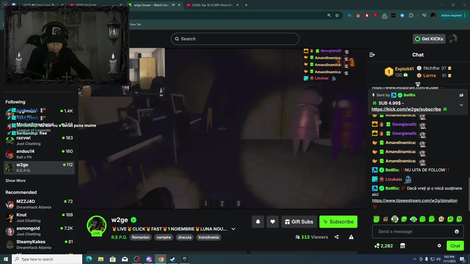470x264 pixels.
Task: Open anduu14 channel in Following list
Action: click(x=39, y=154)
